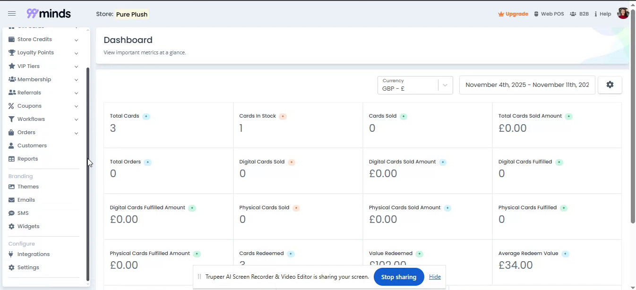
Task: Go to the Reports page
Action: click(27, 159)
